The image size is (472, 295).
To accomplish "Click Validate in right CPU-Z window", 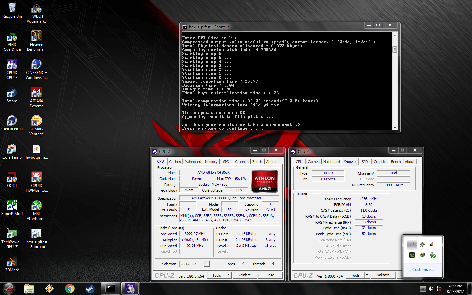I will tap(383, 275).
